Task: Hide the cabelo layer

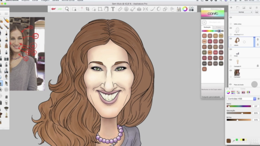Action: point(231,39)
